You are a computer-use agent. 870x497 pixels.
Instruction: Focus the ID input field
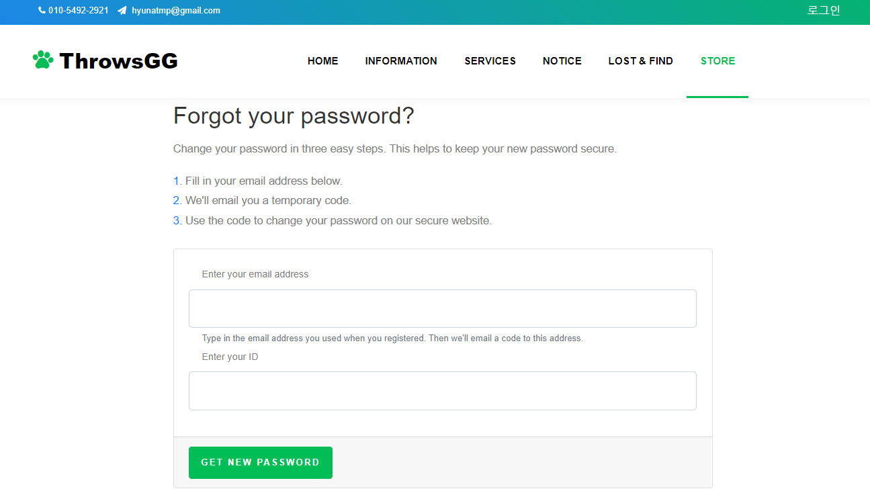tap(443, 391)
